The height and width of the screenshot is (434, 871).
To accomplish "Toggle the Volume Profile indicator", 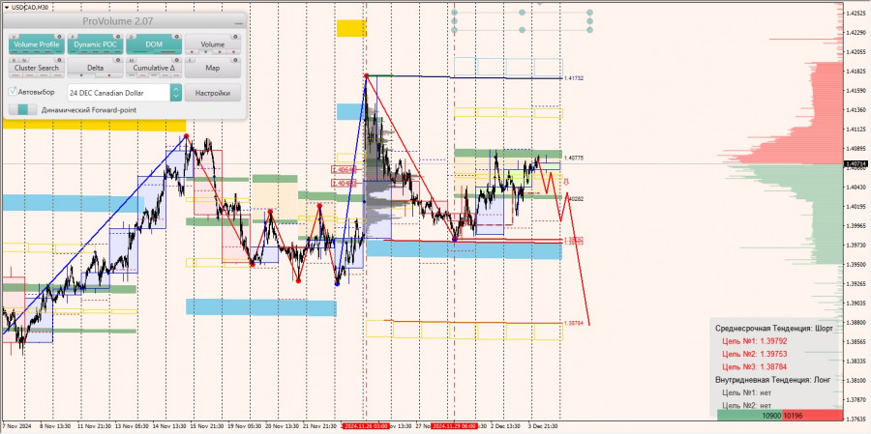I will 37,44.
